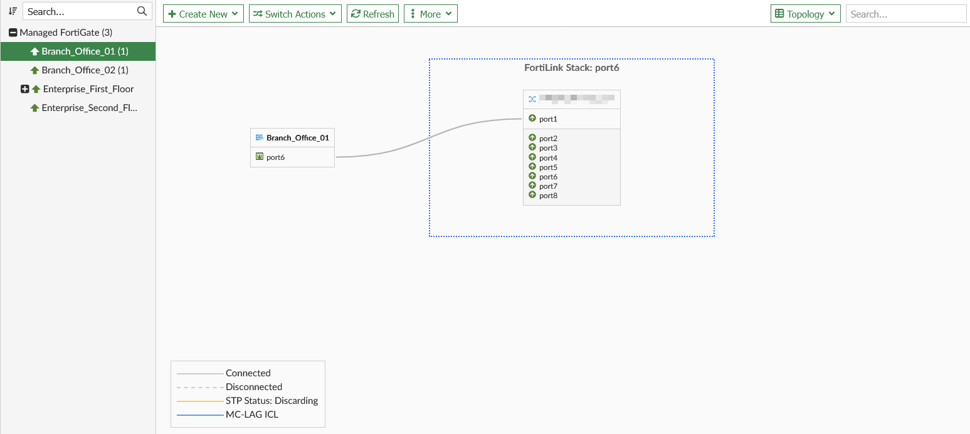This screenshot has height=434, width=970.
Task: Select port2 label on the FortiSwitch
Action: pyautogui.click(x=548, y=138)
